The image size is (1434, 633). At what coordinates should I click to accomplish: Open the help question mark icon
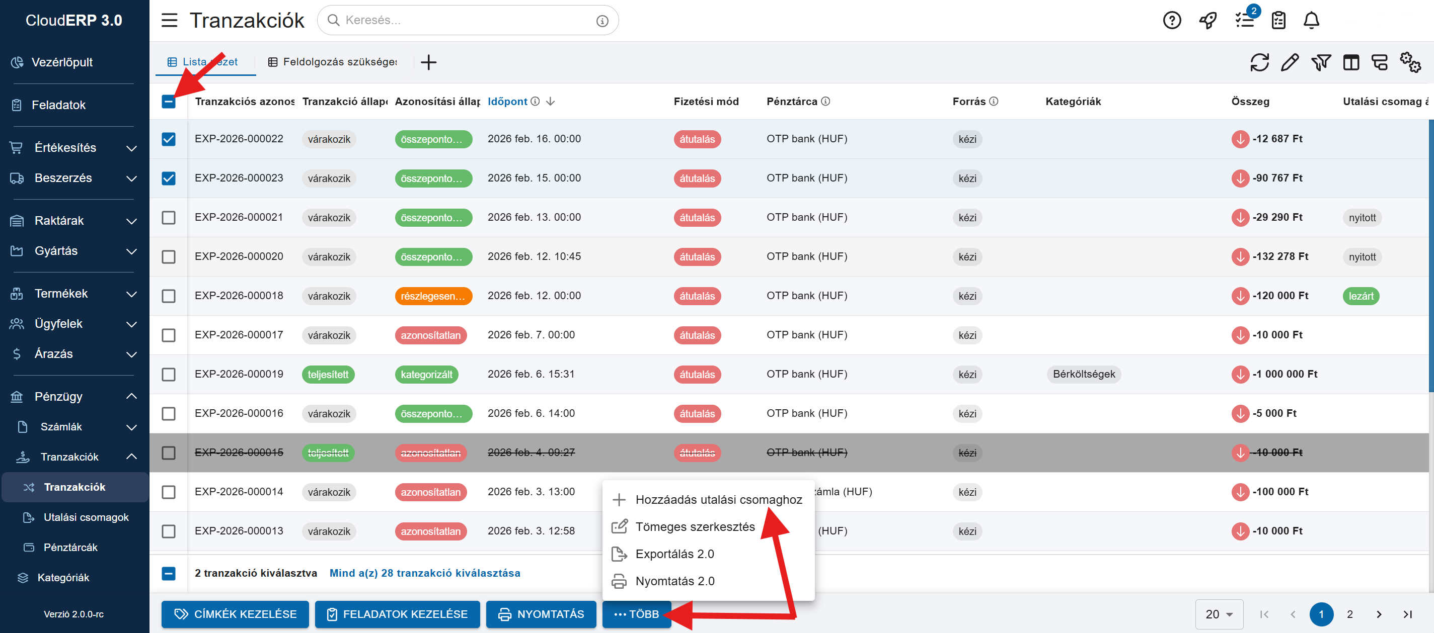1172,21
